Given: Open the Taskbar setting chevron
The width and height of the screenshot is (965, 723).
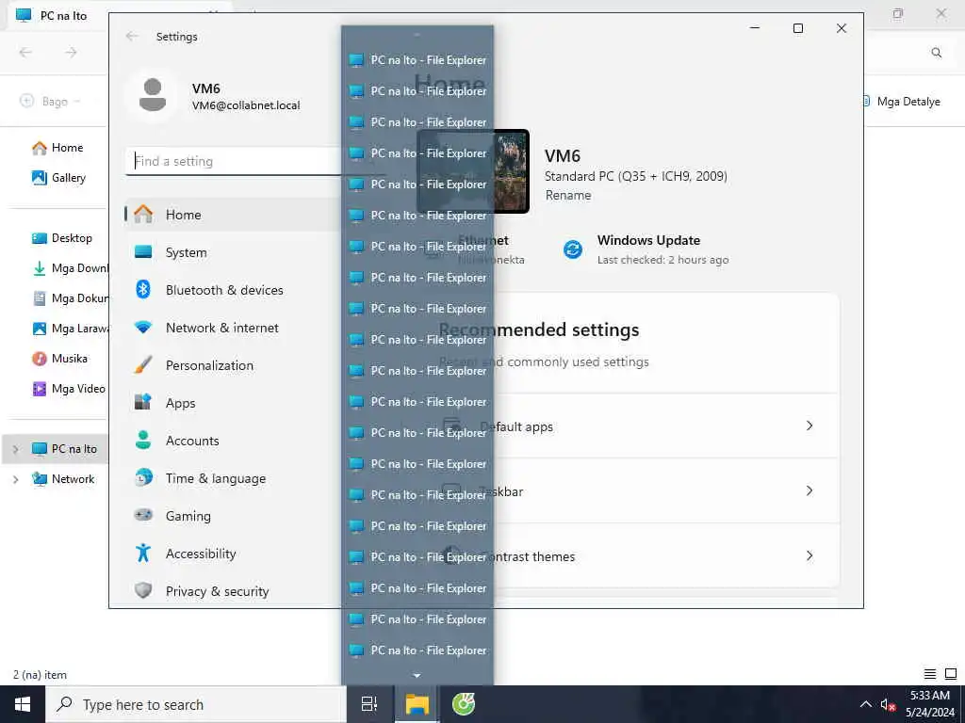Looking at the screenshot, I should [x=810, y=490].
